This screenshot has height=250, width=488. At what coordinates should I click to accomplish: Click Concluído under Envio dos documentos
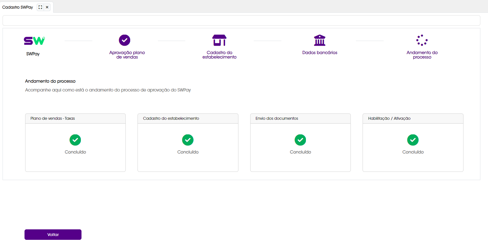tap(301, 152)
